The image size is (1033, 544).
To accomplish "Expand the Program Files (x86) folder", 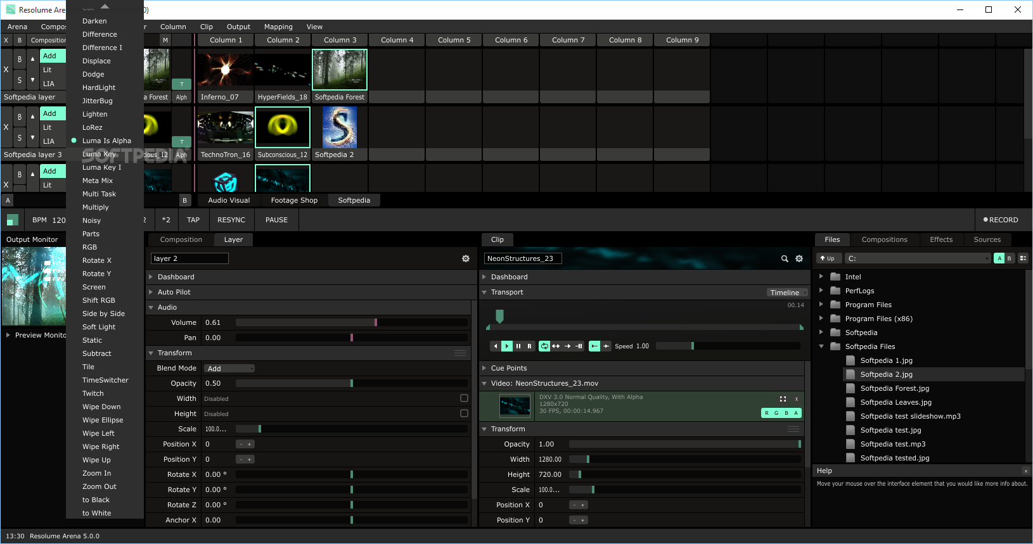I will click(821, 319).
